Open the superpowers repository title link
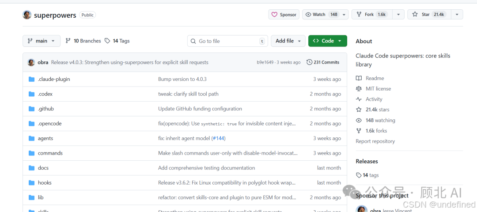This screenshot has height=212, width=477. (55, 15)
